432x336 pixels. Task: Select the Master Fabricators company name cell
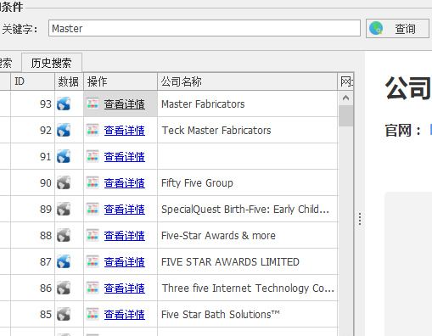click(x=247, y=104)
